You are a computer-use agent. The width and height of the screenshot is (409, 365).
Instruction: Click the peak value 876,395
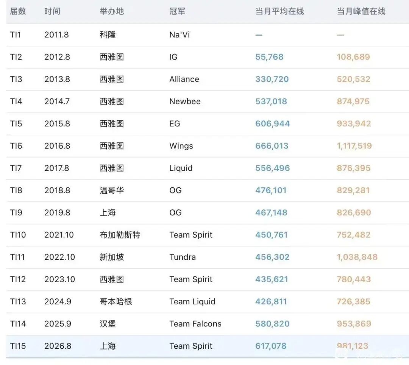pos(353,168)
